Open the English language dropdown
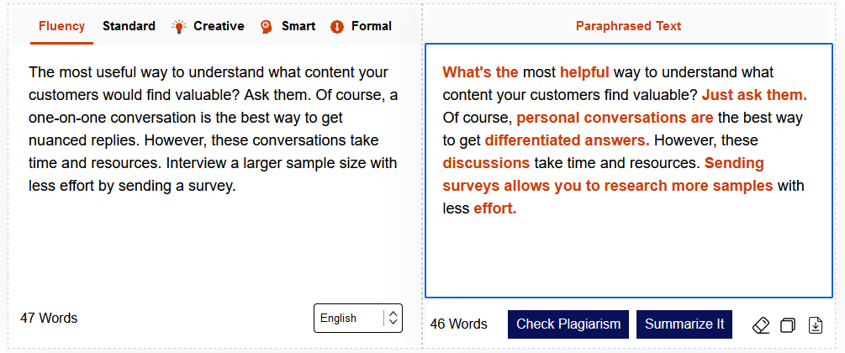 click(x=349, y=319)
